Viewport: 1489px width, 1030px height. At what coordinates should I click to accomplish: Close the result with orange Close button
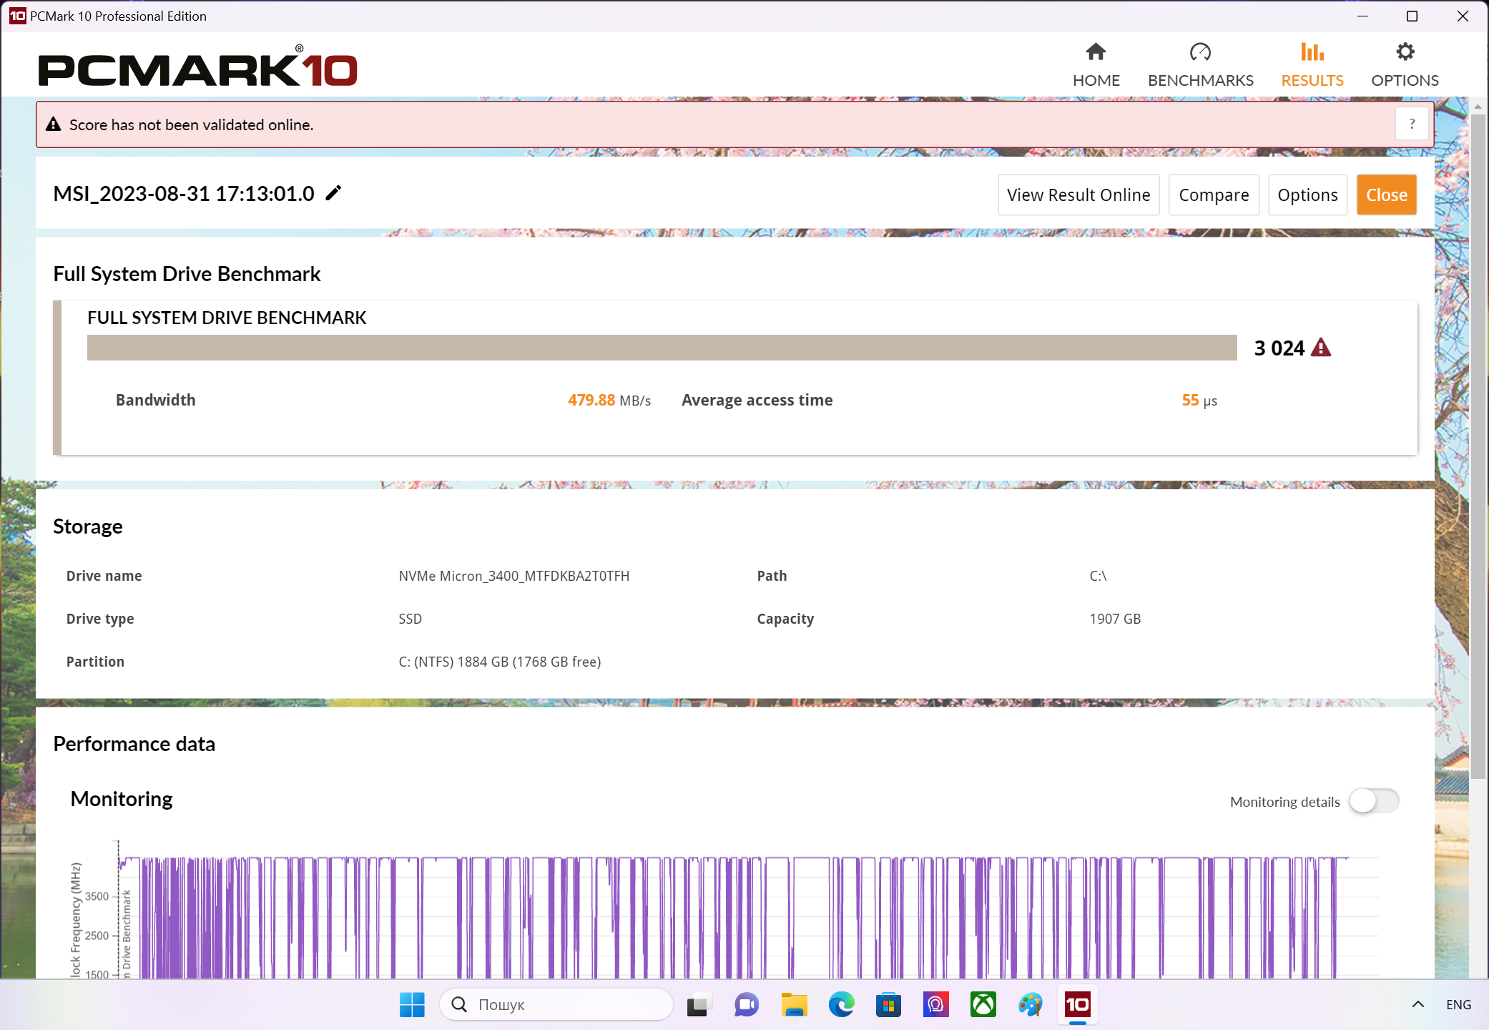point(1386,195)
